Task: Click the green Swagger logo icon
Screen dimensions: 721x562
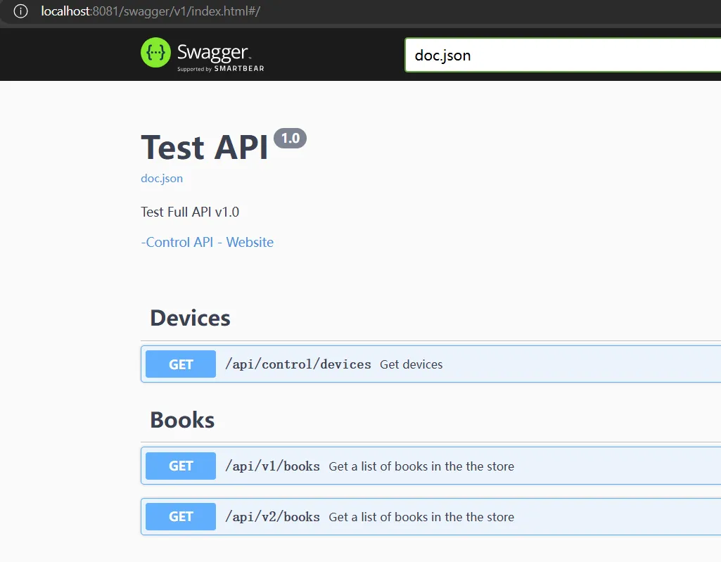Action: 155,53
